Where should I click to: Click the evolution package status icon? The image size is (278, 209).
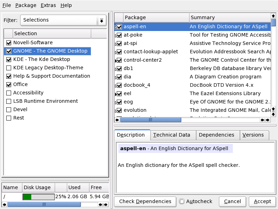coord(119,110)
